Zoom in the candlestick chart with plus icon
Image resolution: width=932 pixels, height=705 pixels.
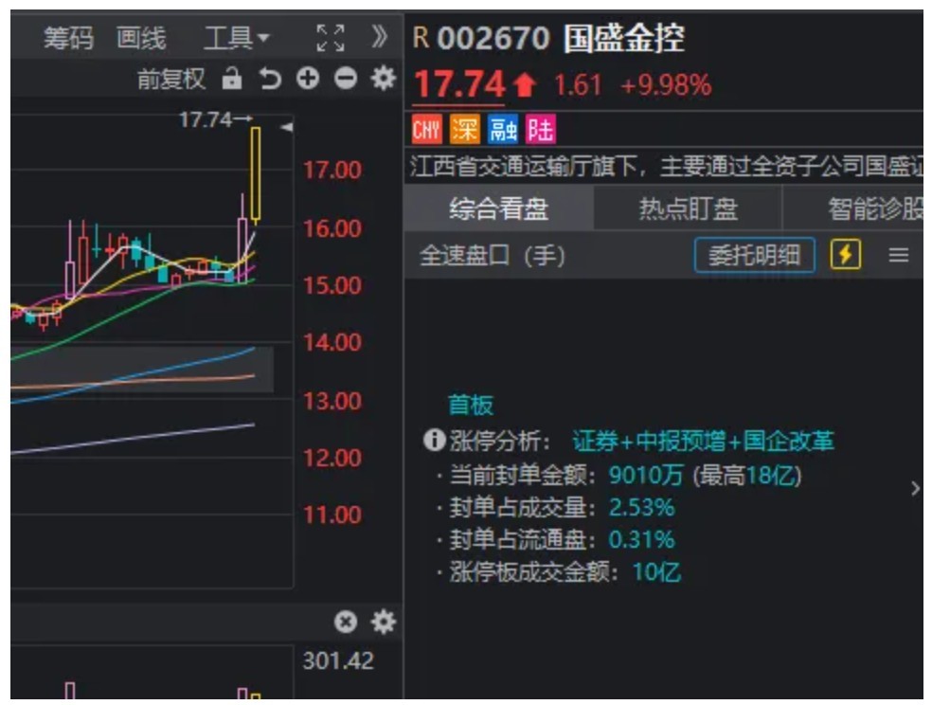click(308, 80)
